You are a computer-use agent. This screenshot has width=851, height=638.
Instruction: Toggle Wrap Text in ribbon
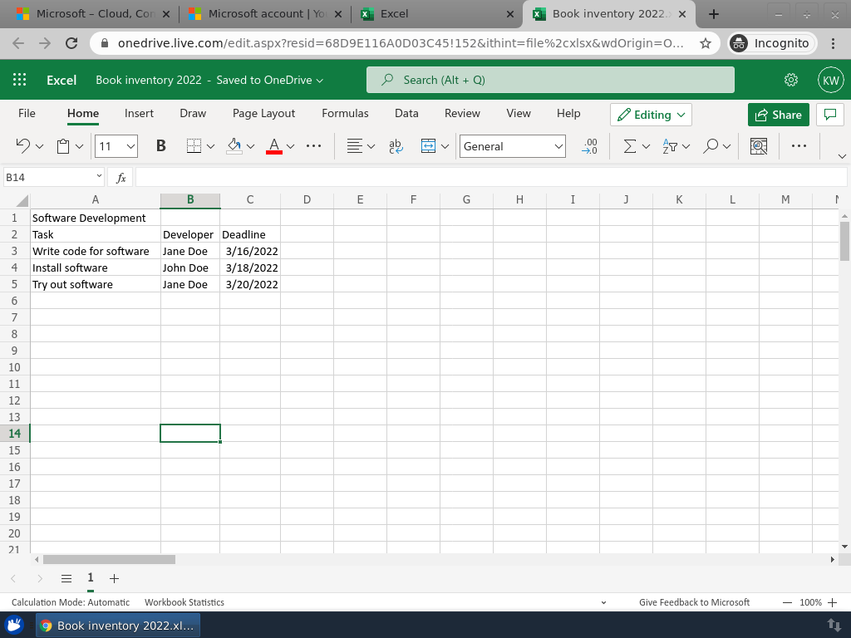click(396, 146)
